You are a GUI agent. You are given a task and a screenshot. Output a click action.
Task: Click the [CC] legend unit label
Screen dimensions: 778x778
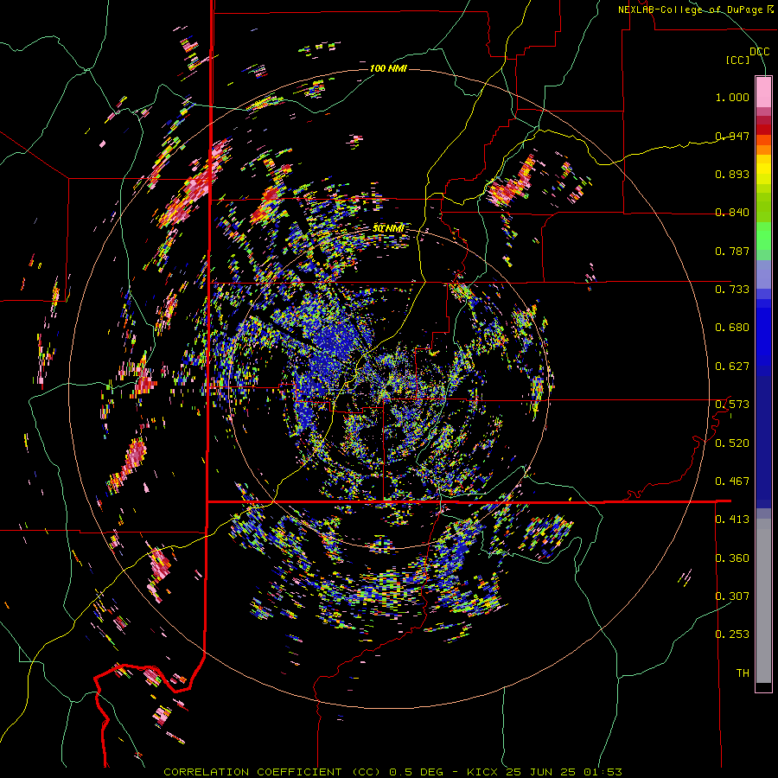click(x=738, y=60)
